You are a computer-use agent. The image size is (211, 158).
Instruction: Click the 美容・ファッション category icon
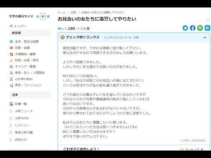[11, 85]
